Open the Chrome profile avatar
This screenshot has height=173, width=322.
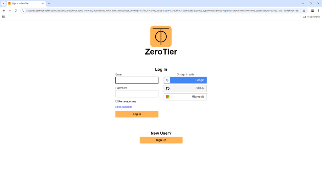pyautogui.click(x=312, y=10)
